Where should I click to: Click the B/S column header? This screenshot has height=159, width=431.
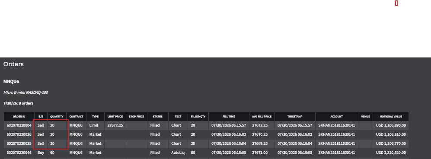pos(41,117)
